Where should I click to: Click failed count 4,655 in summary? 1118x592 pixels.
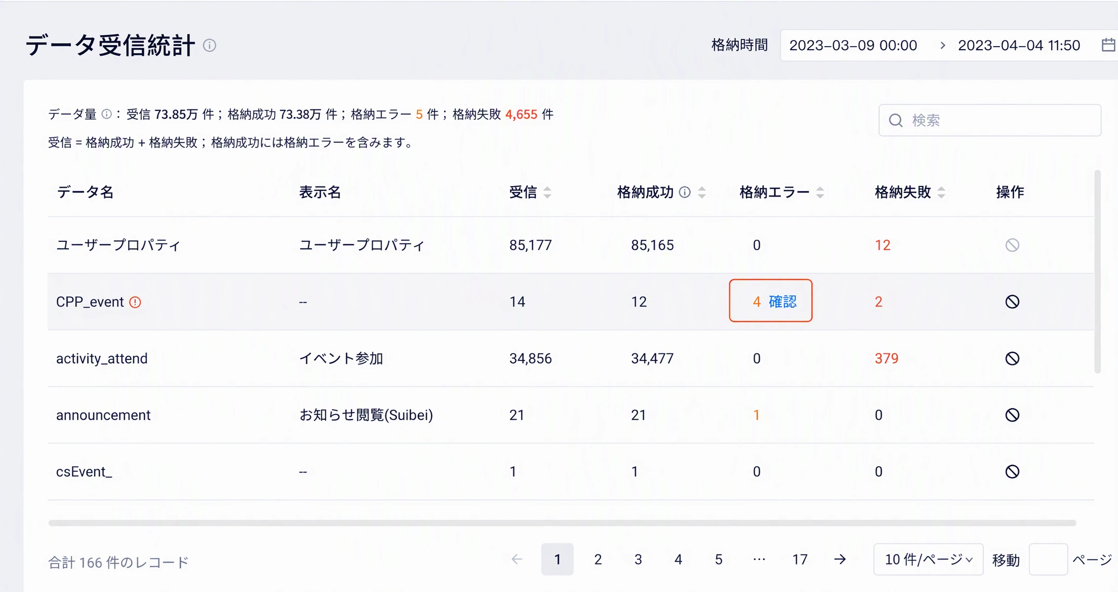point(521,115)
